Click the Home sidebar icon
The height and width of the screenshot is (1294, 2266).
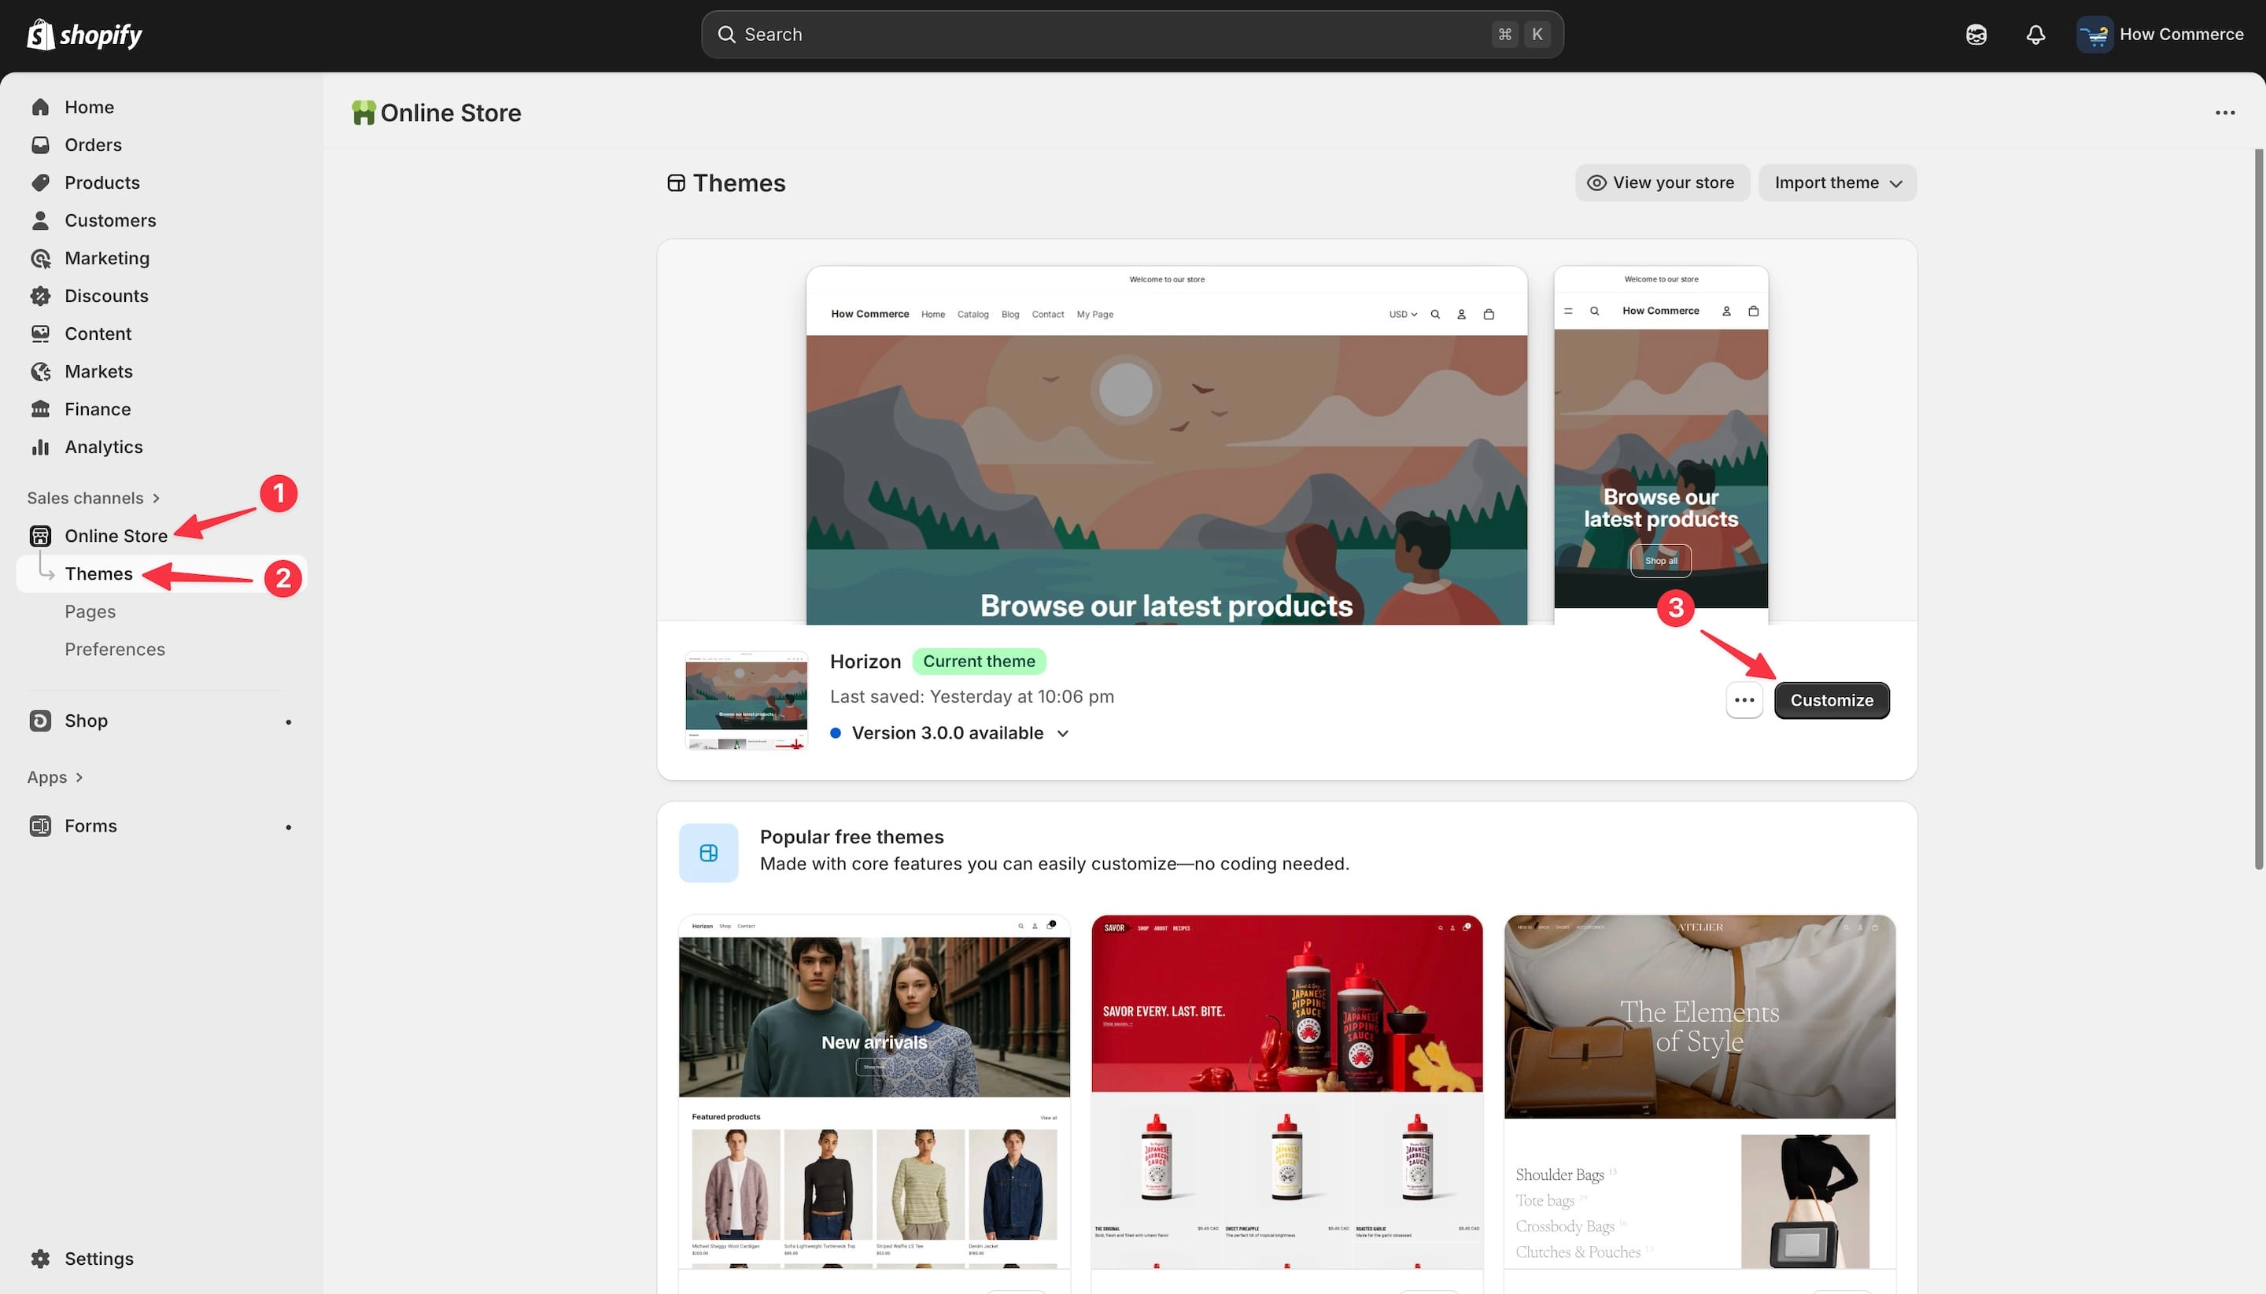coord(40,108)
